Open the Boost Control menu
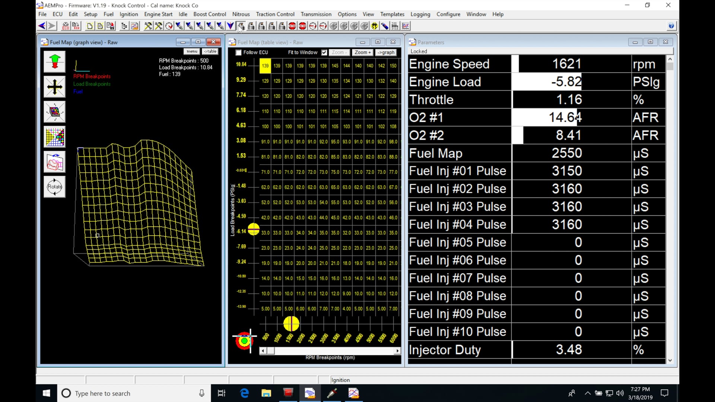 210,14
